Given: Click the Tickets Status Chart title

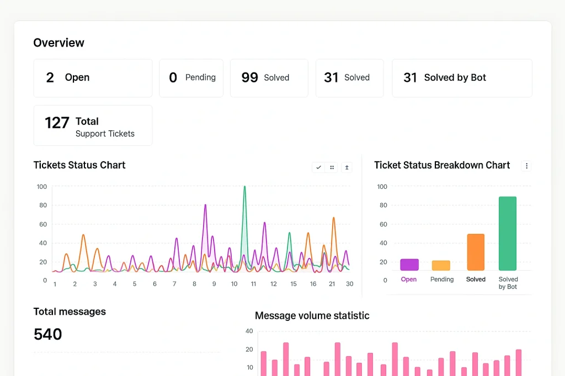Looking at the screenshot, I should pyautogui.click(x=79, y=165).
